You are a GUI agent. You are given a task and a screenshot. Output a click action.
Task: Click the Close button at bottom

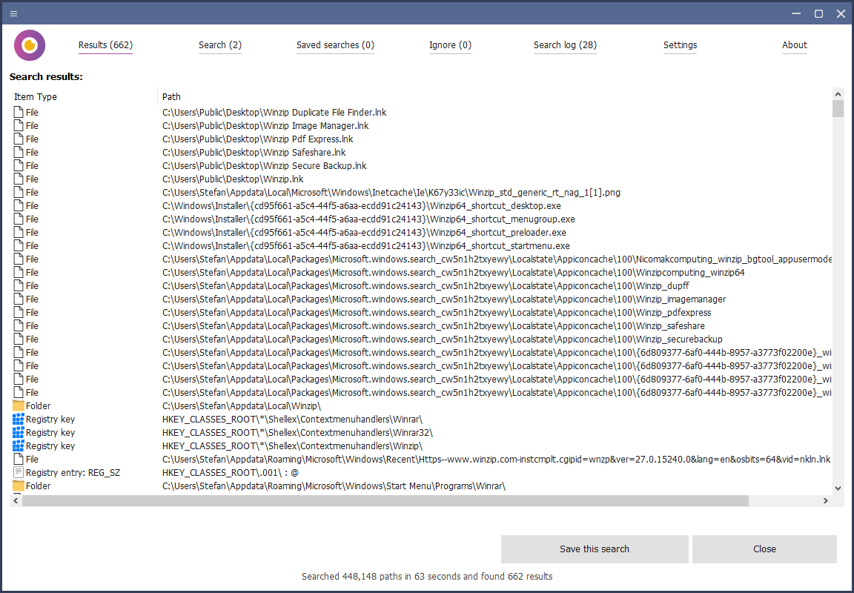(x=764, y=549)
